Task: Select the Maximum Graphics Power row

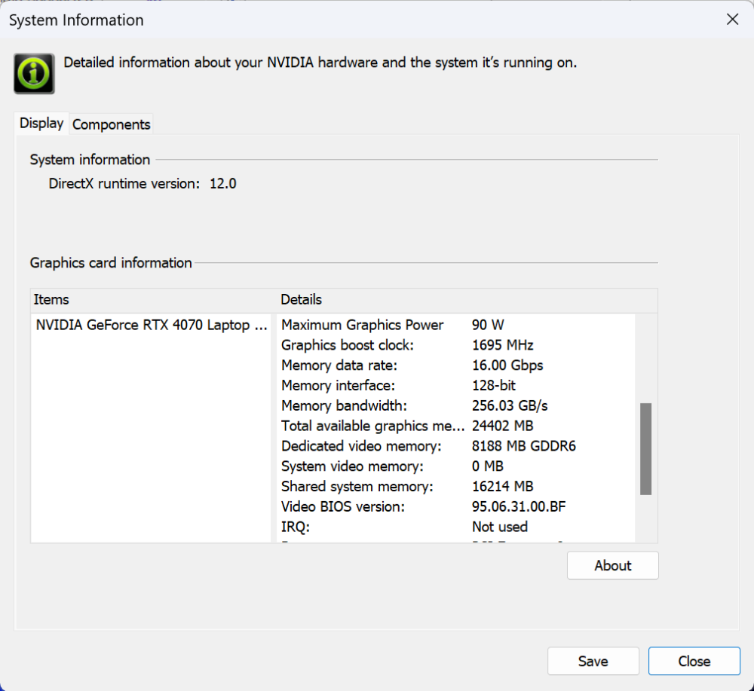Action: point(455,326)
